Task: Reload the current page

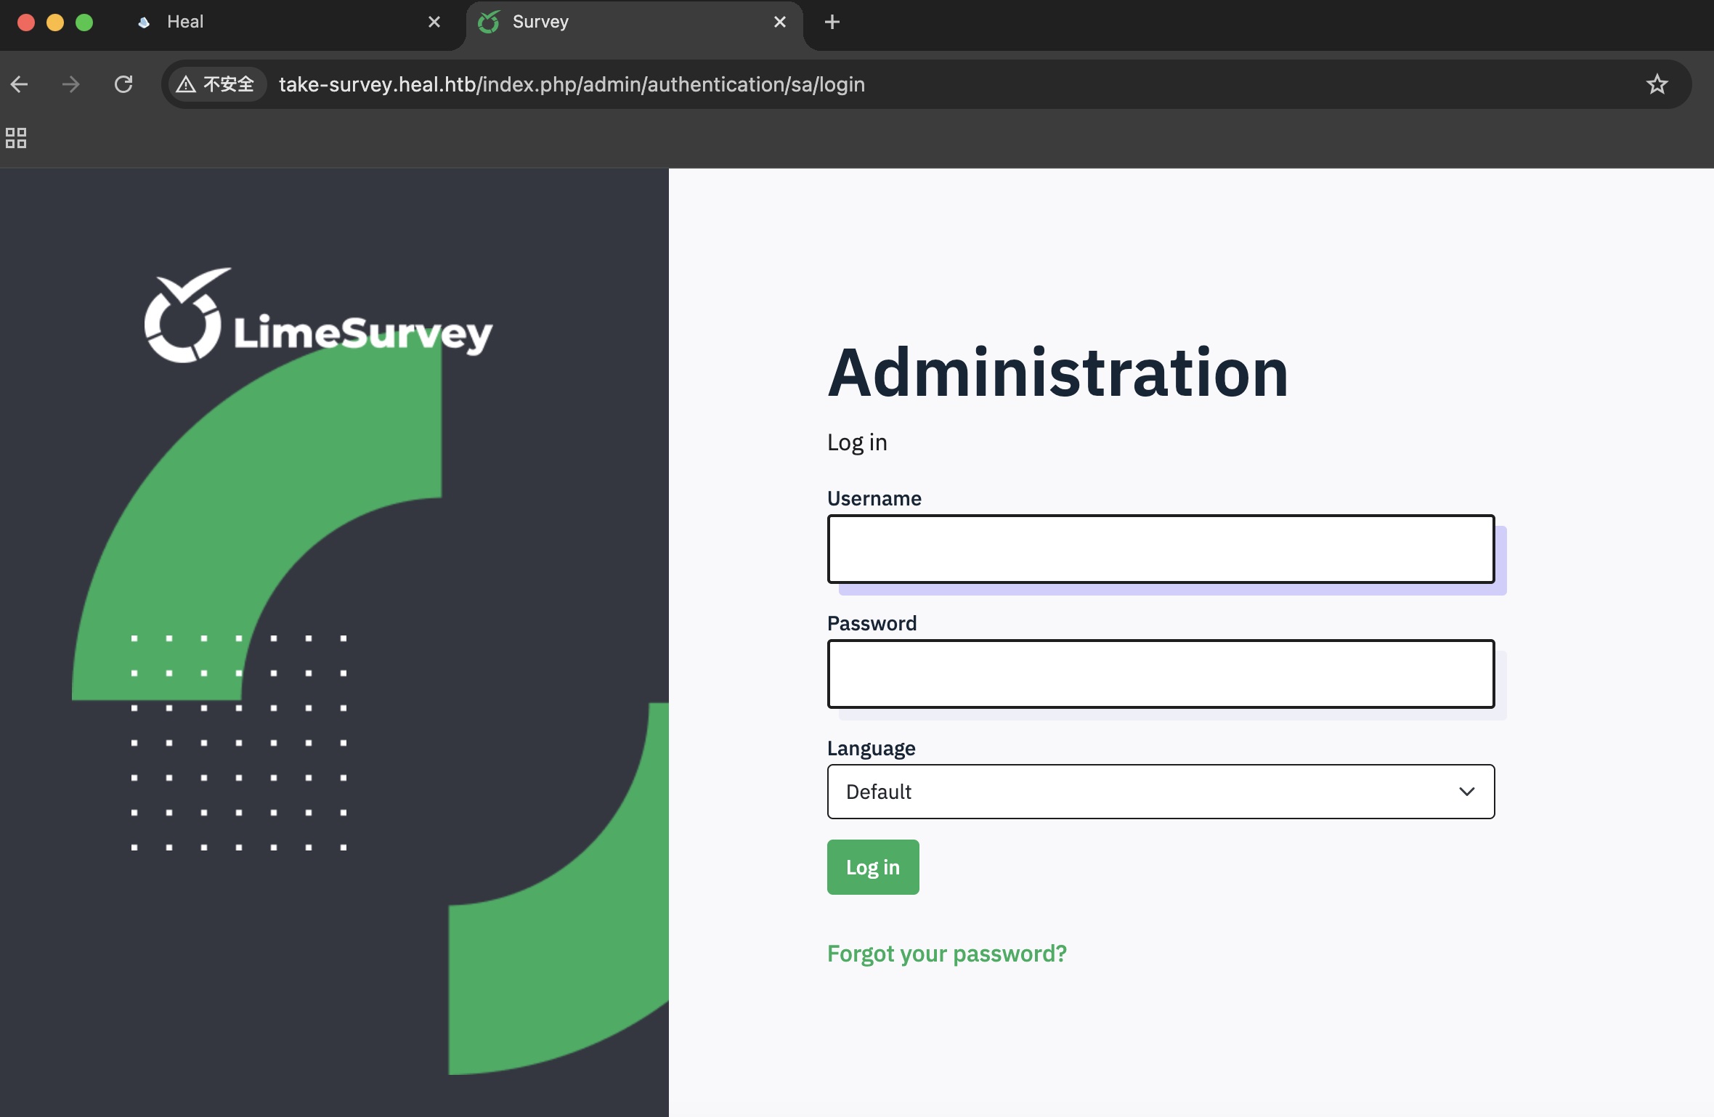Action: pos(123,84)
